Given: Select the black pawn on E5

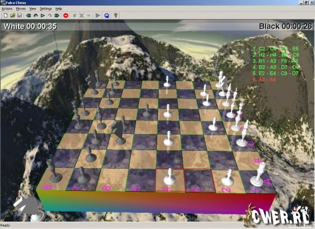Looking at the screenshot, I should (x=147, y=110).
